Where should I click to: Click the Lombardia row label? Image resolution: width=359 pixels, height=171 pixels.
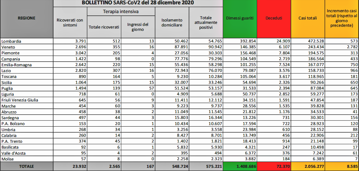coord(11,41)
